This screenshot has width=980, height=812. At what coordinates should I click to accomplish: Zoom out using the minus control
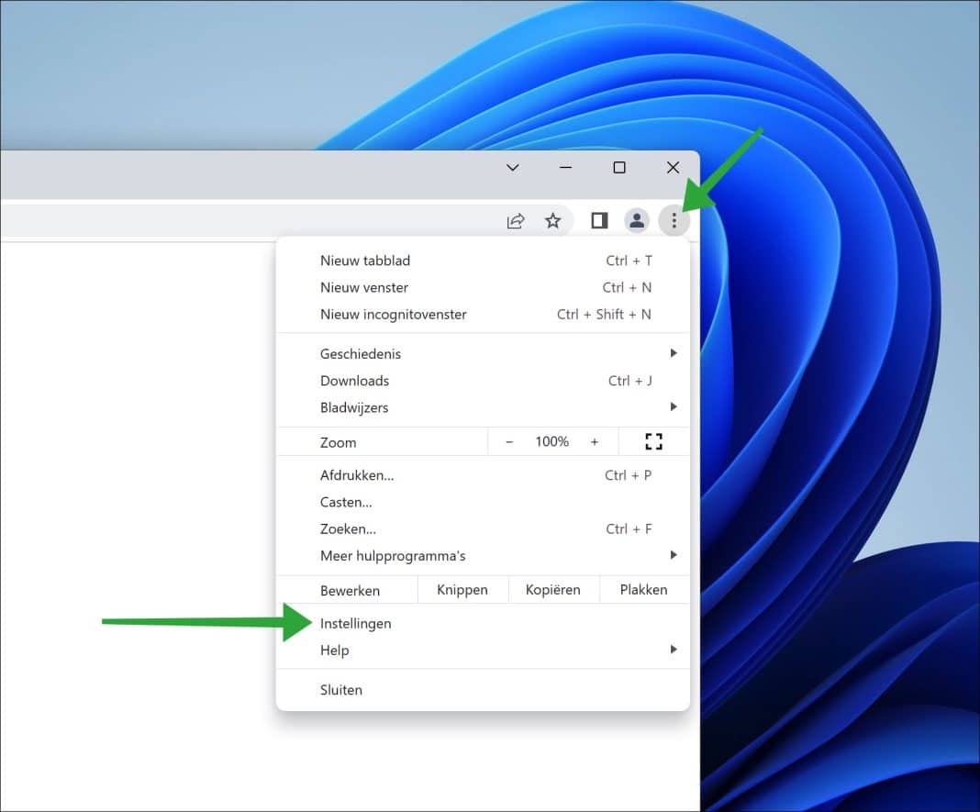coord(509,441)
